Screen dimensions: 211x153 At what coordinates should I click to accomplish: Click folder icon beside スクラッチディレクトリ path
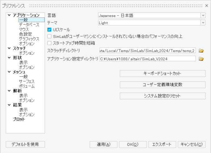201,51
